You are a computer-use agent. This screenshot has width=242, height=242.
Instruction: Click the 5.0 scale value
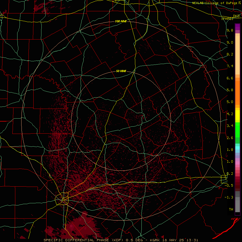230,102
